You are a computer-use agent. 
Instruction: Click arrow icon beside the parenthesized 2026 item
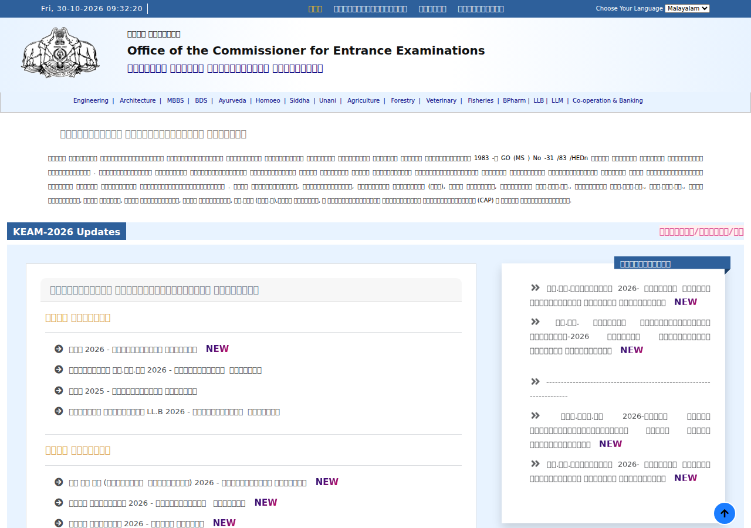point(59,482)
